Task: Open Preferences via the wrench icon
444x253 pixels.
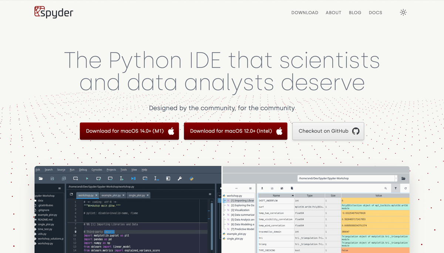Action: point(180,179)
